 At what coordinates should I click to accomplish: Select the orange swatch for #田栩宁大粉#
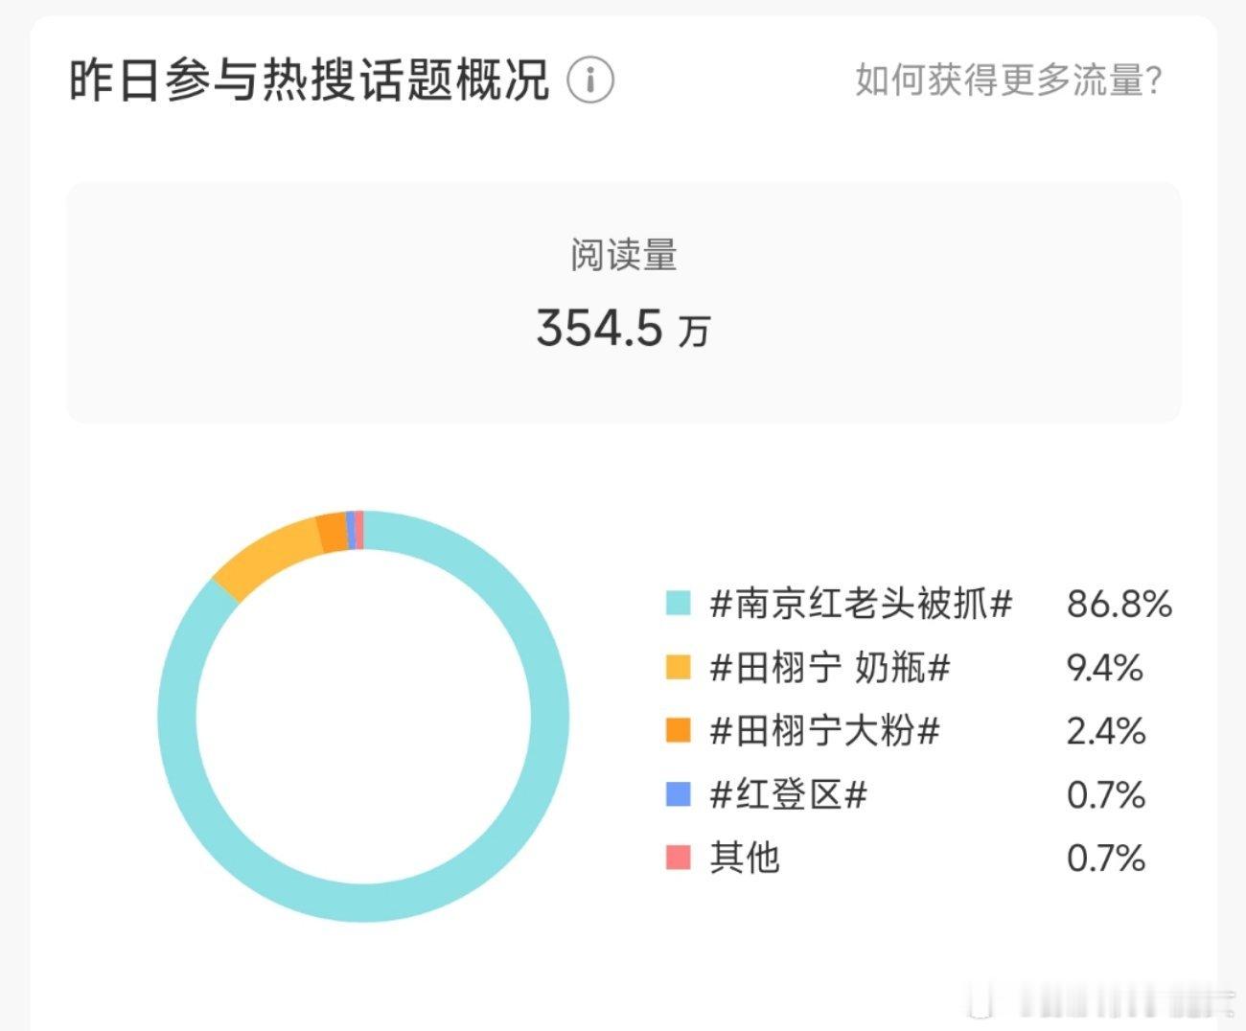click(679, 730)
